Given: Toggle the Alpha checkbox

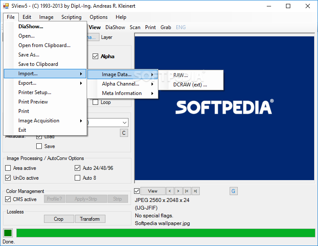Looking at the screenshot, I should [95, 56].
